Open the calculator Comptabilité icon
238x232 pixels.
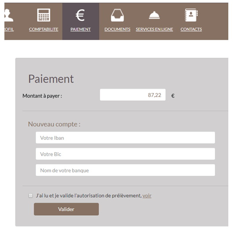pos(44,15)
